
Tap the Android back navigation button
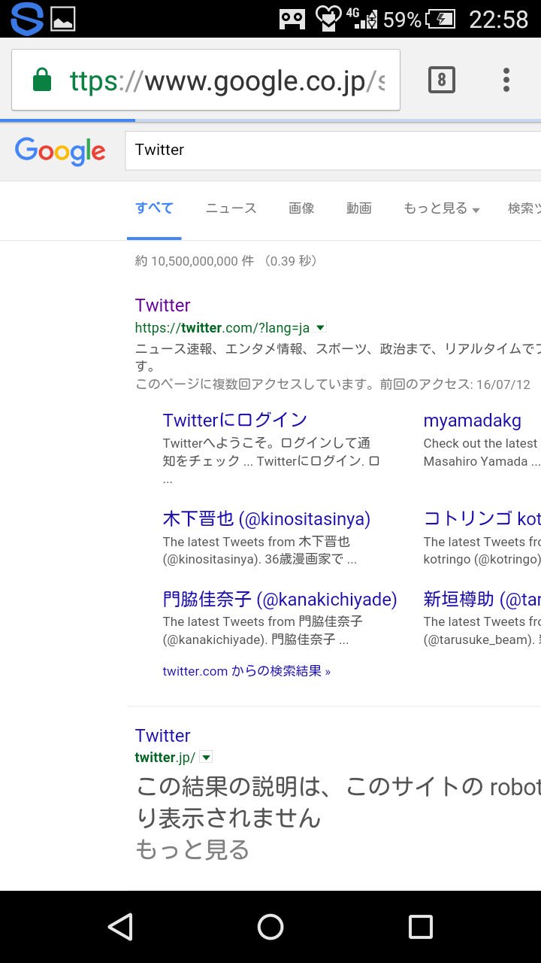click(x=120, y=927)
